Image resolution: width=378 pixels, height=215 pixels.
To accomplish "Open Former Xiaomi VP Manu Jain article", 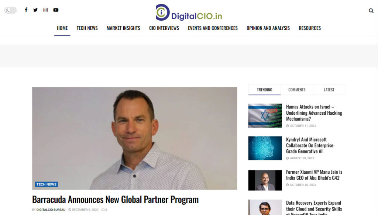I will 314,175.
